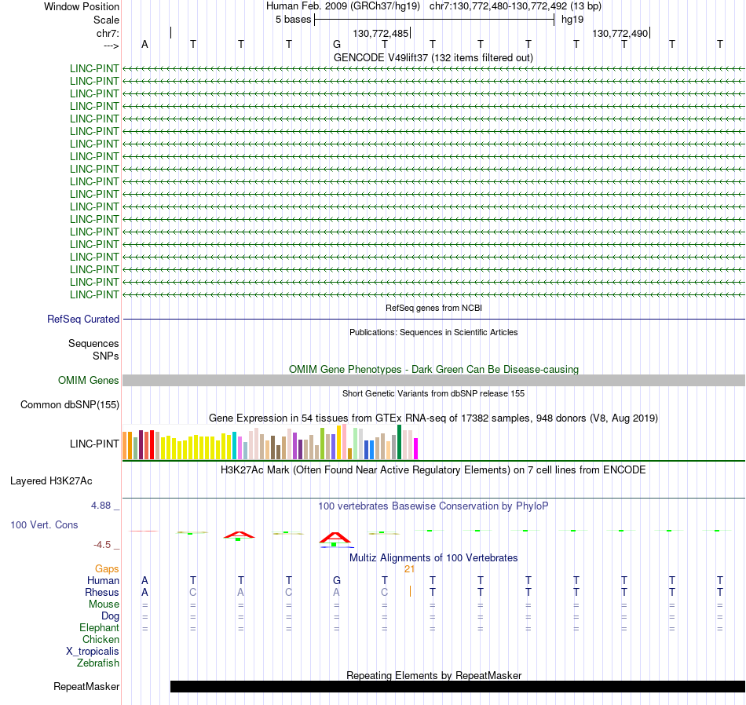Open Publications: Sequences in Scientific Articles title

(x=433, y=332)
